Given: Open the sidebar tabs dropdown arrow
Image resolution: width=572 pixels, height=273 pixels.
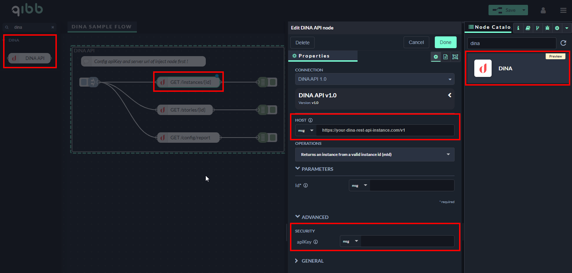Looking at the screenshot, I should (567, 28).
